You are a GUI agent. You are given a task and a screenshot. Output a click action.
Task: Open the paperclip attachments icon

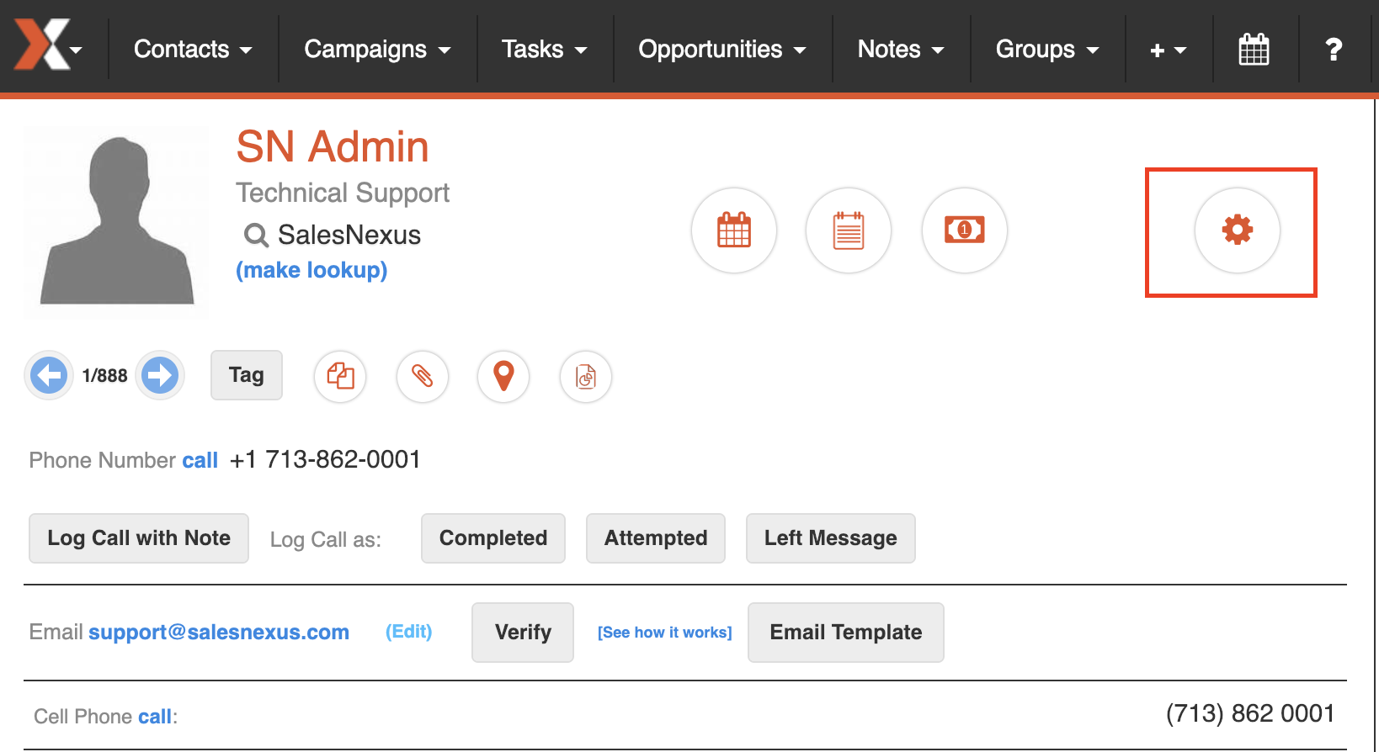click(x=423, y=376)
